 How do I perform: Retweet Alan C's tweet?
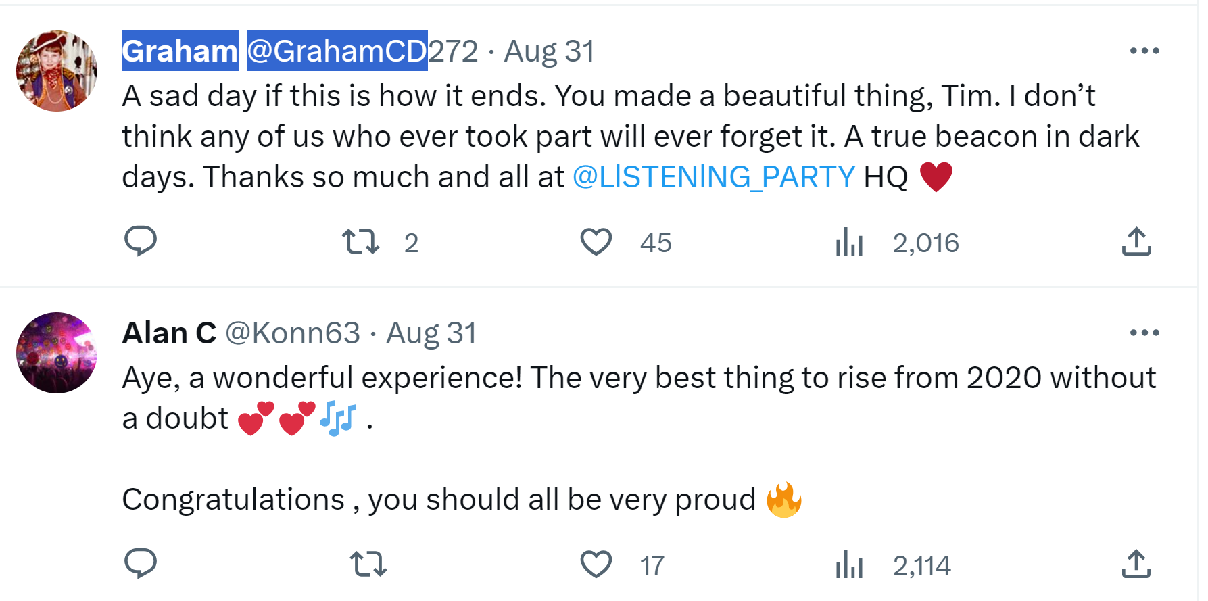click(368, 563)
